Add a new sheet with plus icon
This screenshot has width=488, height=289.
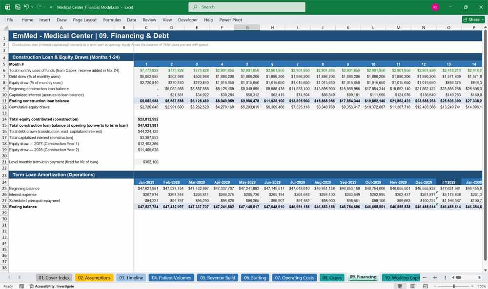pos(435,277)
